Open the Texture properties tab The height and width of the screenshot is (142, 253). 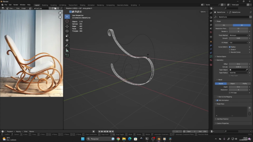(x=211, y=65)
